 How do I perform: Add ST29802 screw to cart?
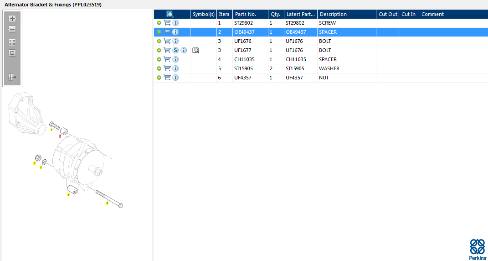click(167, 23)
